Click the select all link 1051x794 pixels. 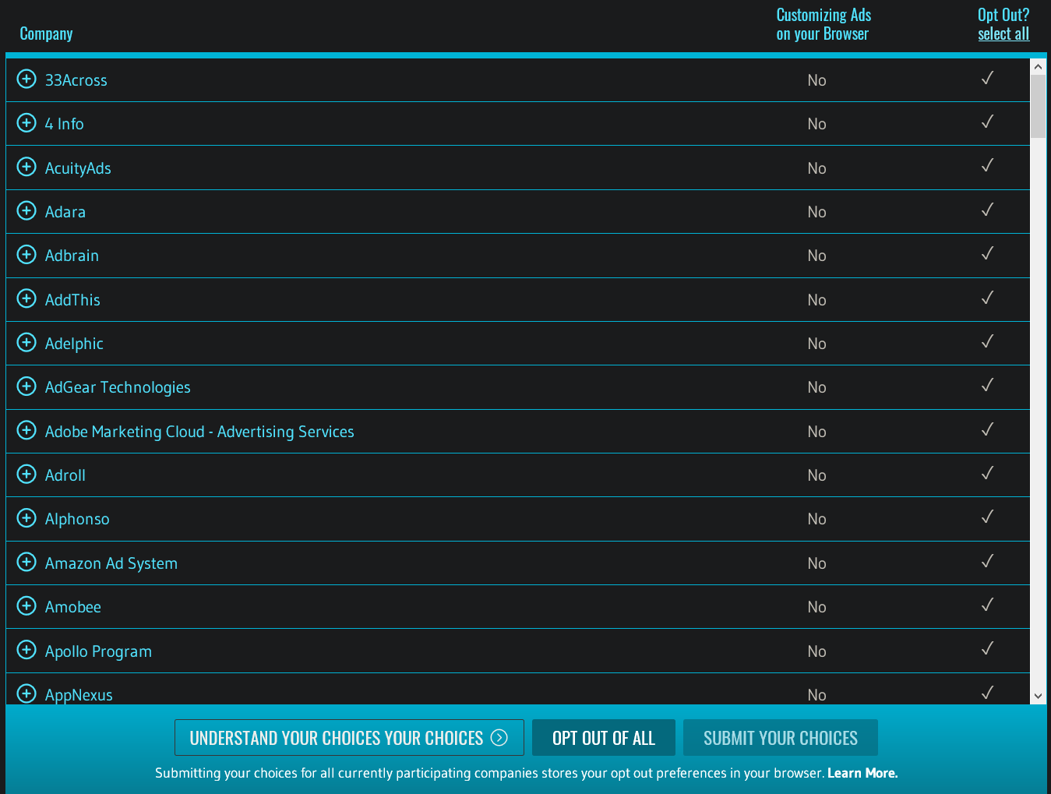(x=1003, y=34)
